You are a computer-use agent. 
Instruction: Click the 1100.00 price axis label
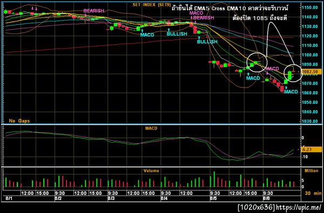point(310,55)
